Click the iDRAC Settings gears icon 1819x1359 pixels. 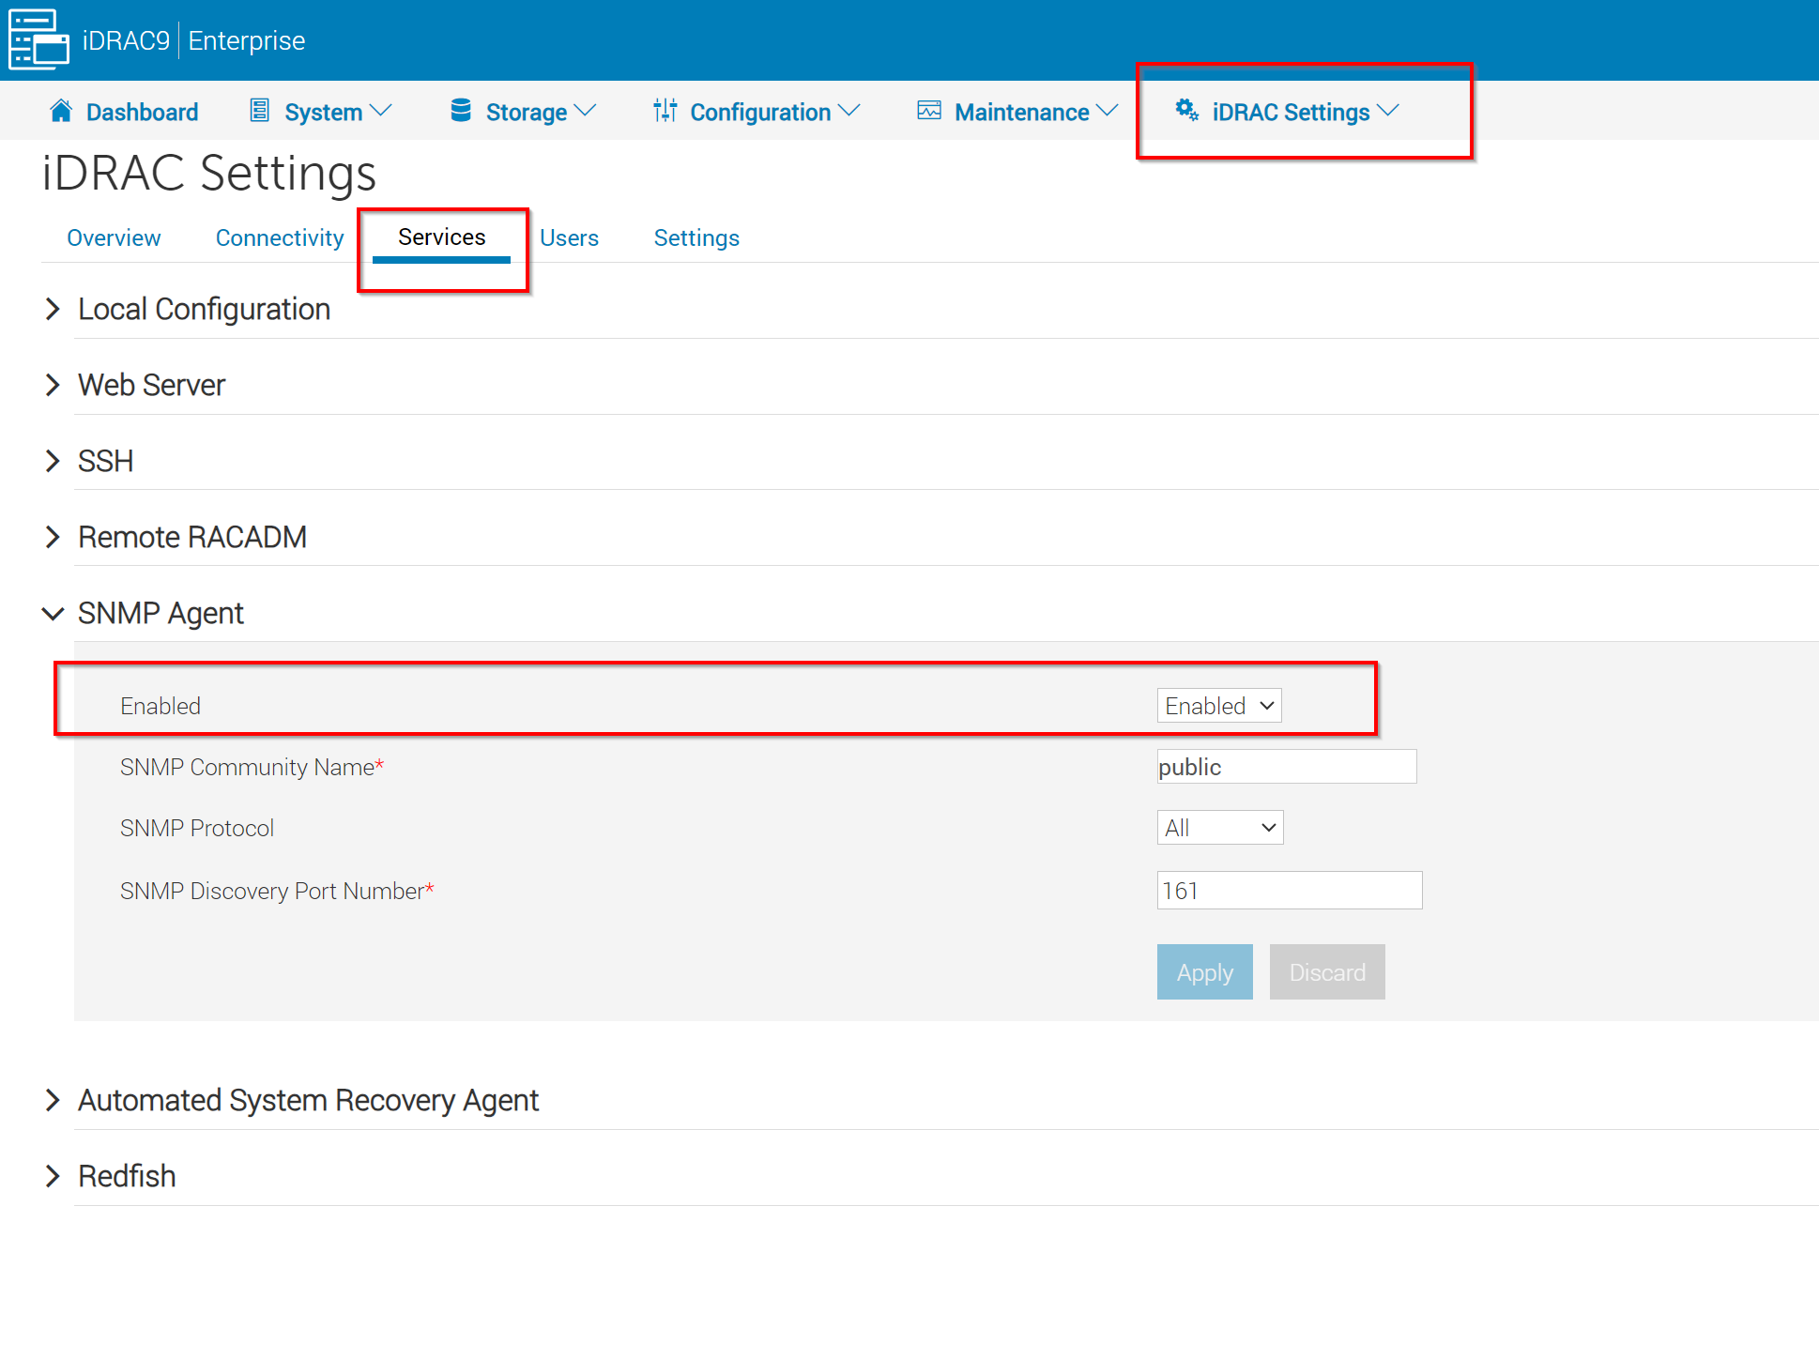[1186, 111]
